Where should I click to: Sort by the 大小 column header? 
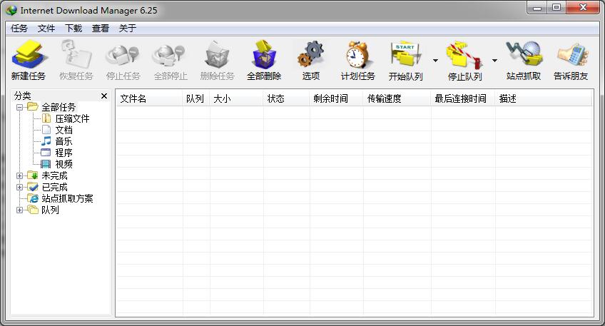[236, 98]
